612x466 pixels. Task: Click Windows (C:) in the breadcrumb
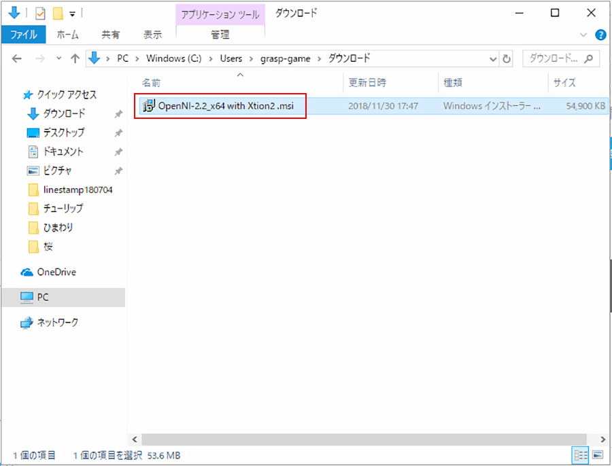click(173, 58)
